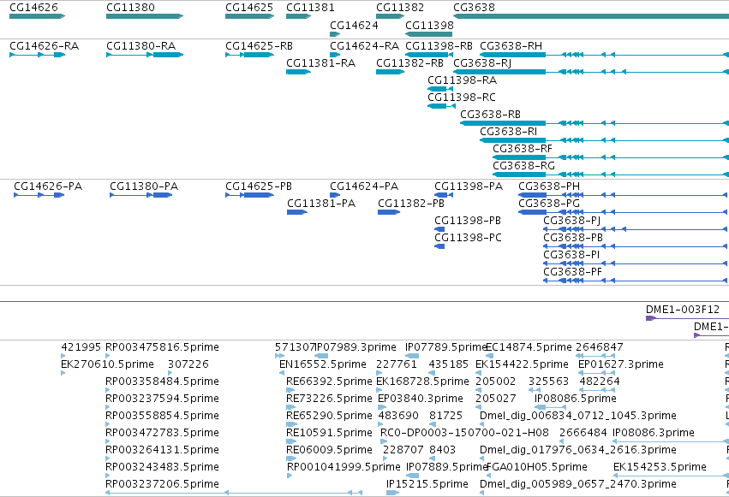The height and width of the screenshot is (497, 729).
Task: Select transcript CG3638-RH
Action: point(605,55)
